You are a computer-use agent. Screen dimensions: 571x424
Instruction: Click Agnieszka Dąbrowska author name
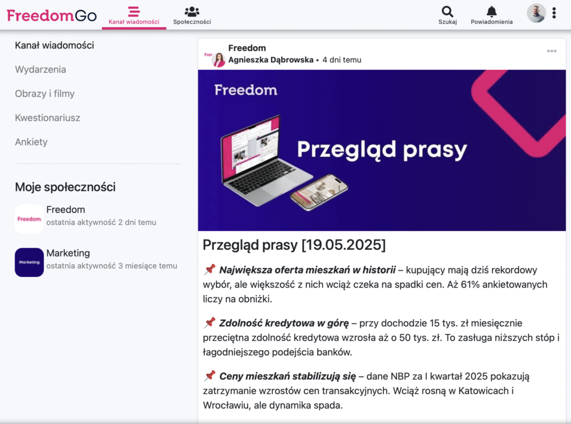pos(270,60)
